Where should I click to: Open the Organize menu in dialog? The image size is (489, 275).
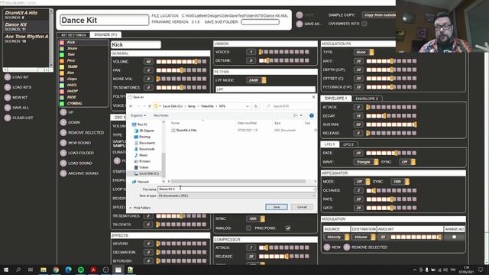click(x=138, y=115)
